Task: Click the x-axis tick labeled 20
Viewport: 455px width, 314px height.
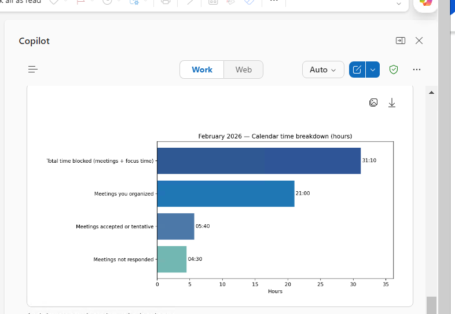Action: pos(288,284)
